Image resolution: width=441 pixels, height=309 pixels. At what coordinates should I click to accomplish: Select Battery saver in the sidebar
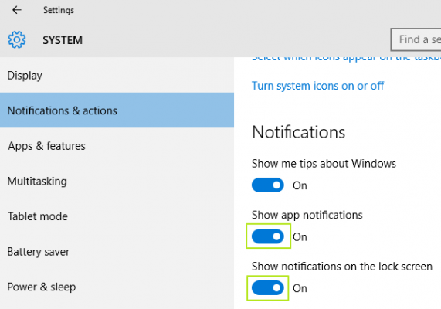[x=117, y=252]
